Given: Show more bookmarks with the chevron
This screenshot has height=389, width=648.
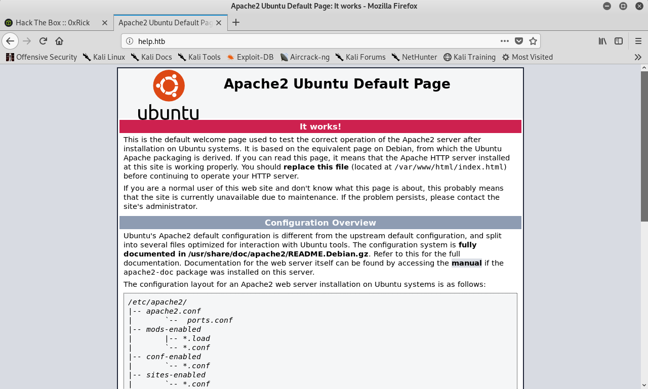Looking at the screenshot, I should coord(638,57).
